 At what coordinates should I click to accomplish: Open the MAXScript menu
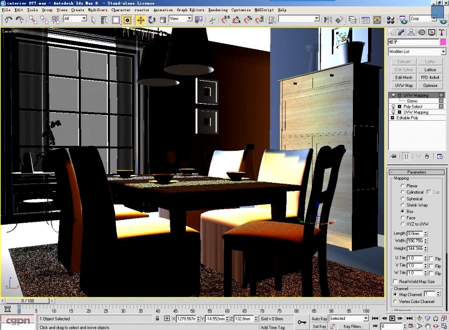click(264, 10)
